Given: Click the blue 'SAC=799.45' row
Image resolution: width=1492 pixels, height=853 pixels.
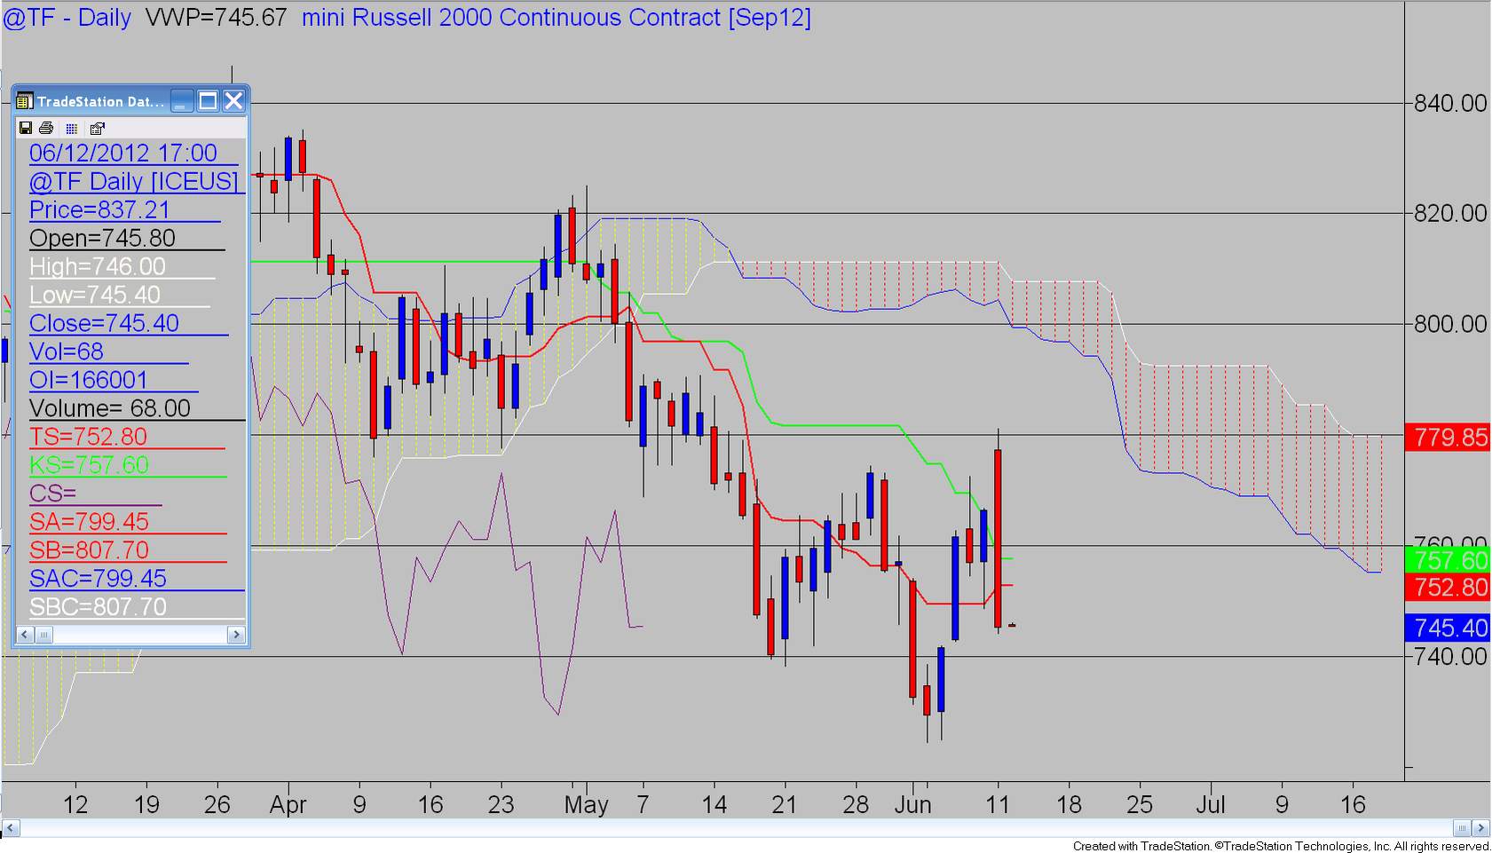Looking at the screenshot, I should tap(98, 579).
